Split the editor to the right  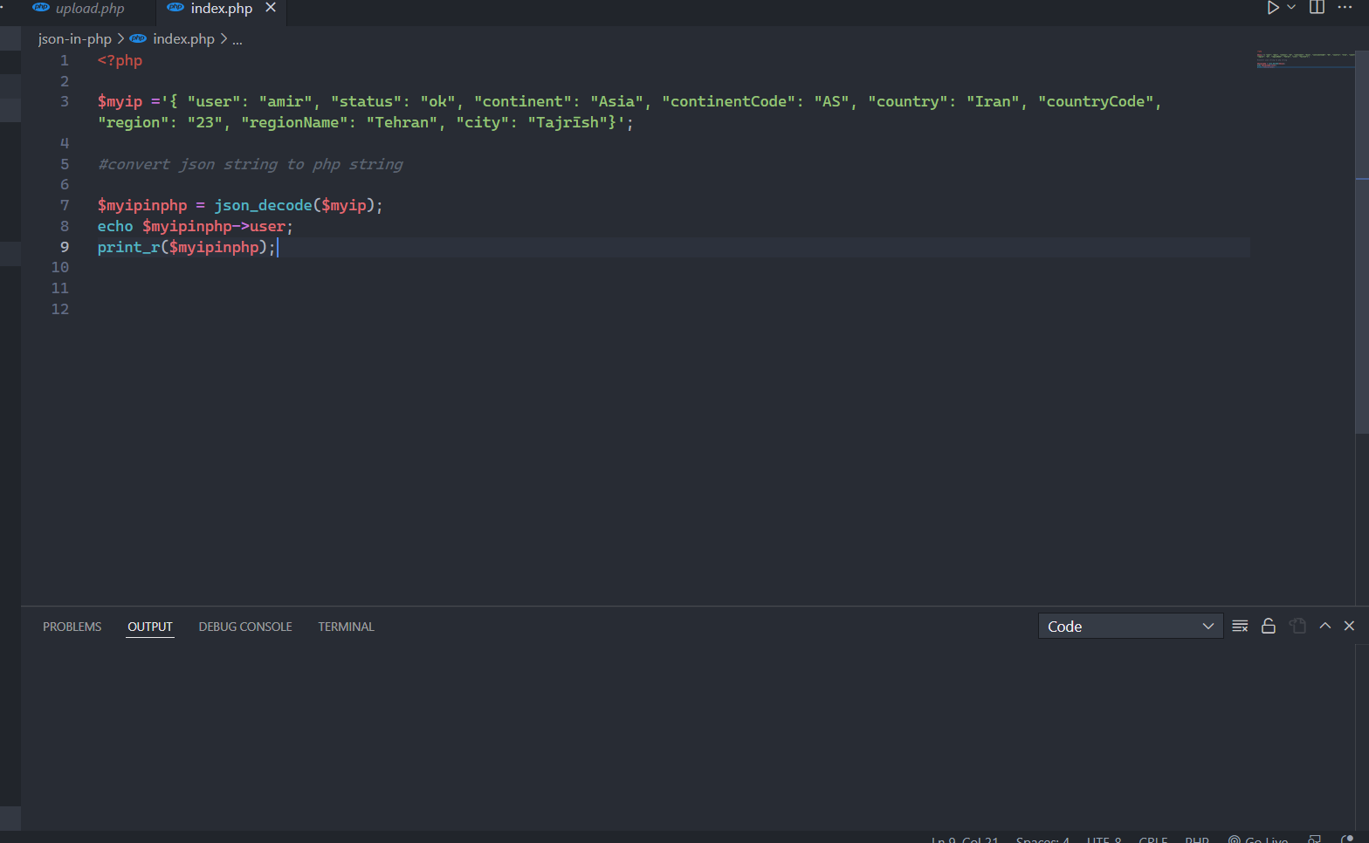[1317, 8]
